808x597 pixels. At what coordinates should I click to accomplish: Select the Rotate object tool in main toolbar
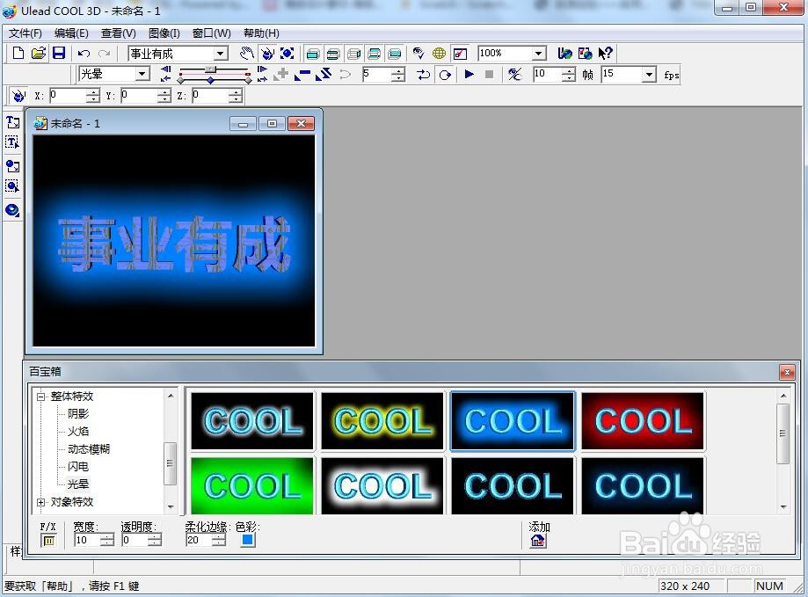coord(267,53)
